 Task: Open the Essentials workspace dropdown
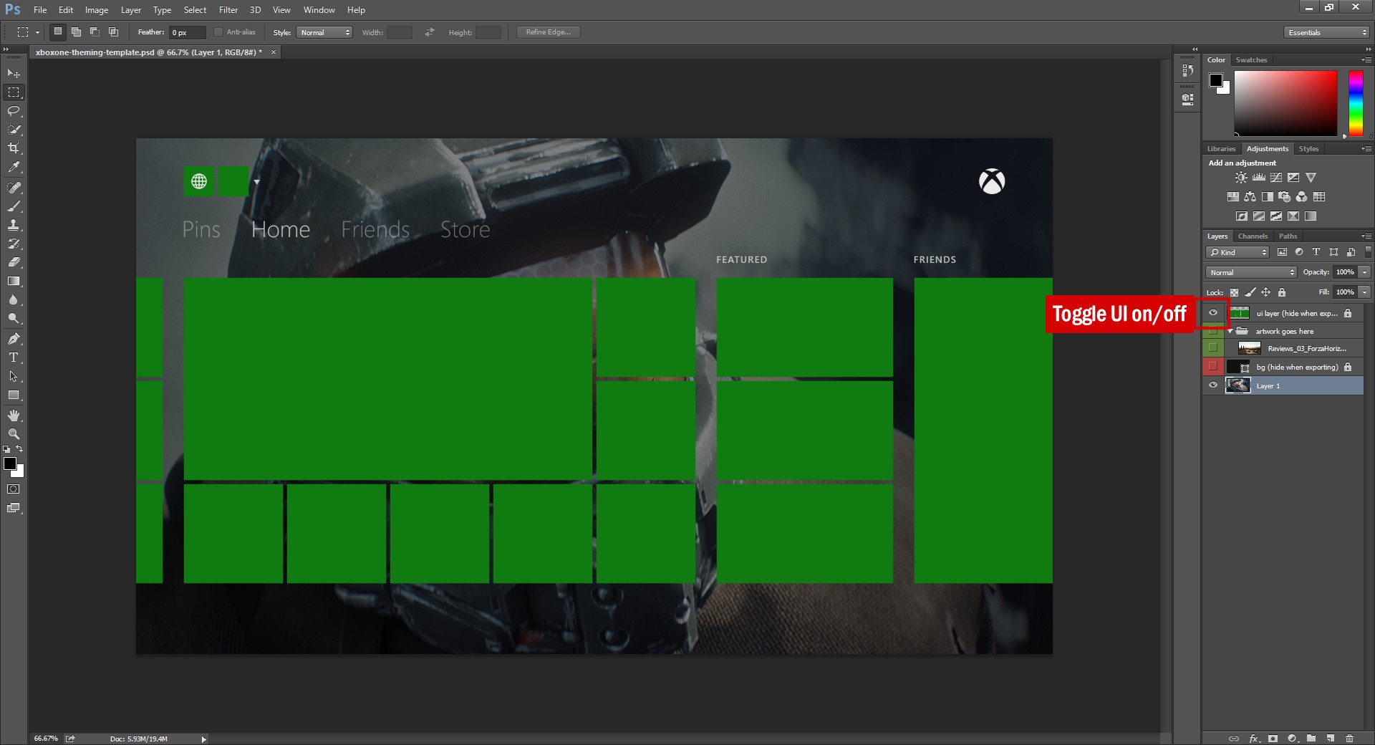1325,32
